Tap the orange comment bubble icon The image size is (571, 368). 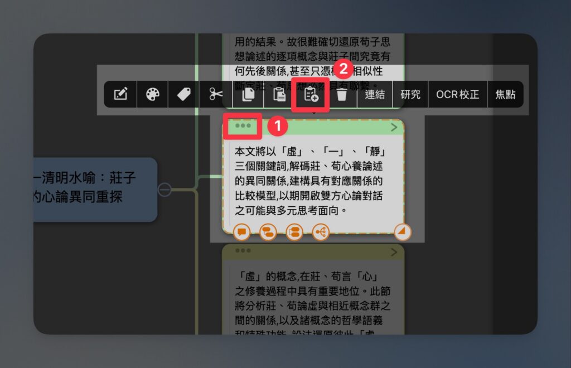pos(242,232)
